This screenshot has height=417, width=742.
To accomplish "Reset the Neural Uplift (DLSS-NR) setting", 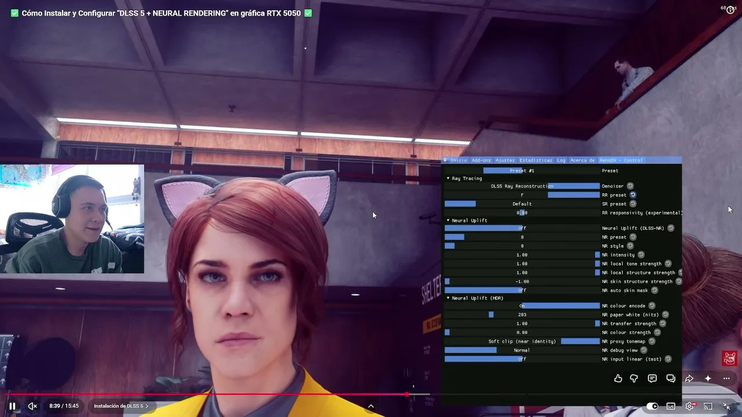I will pos(671,228).
